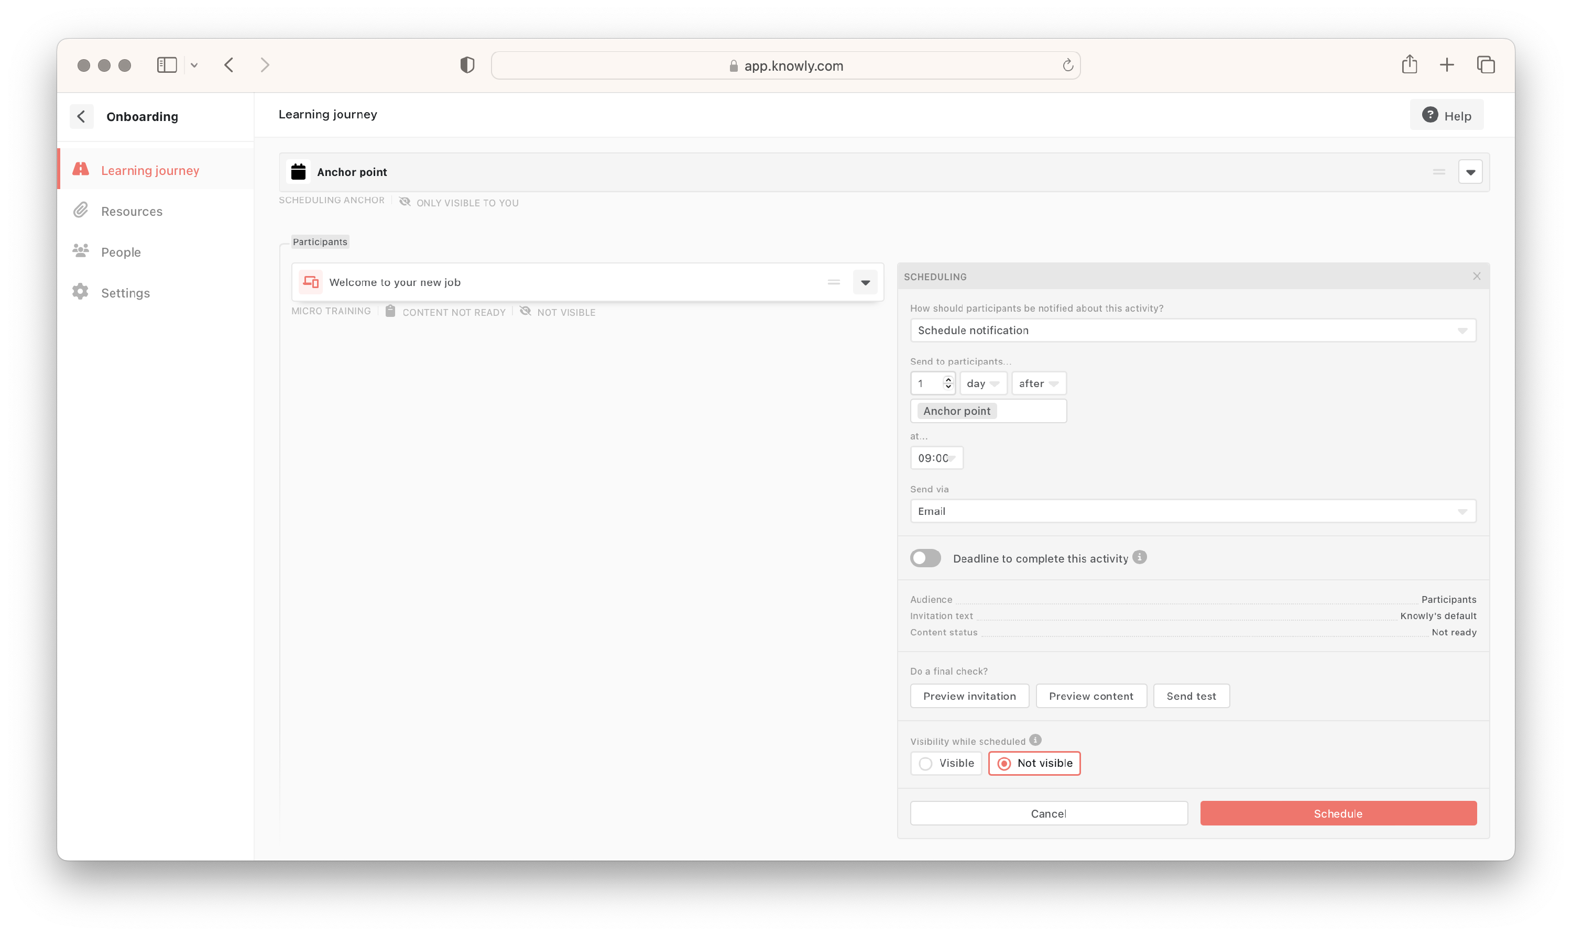Viewport: 1572px width, 936px height.
Task: Click the Learning journey road icon
Action: click(81, 169)
